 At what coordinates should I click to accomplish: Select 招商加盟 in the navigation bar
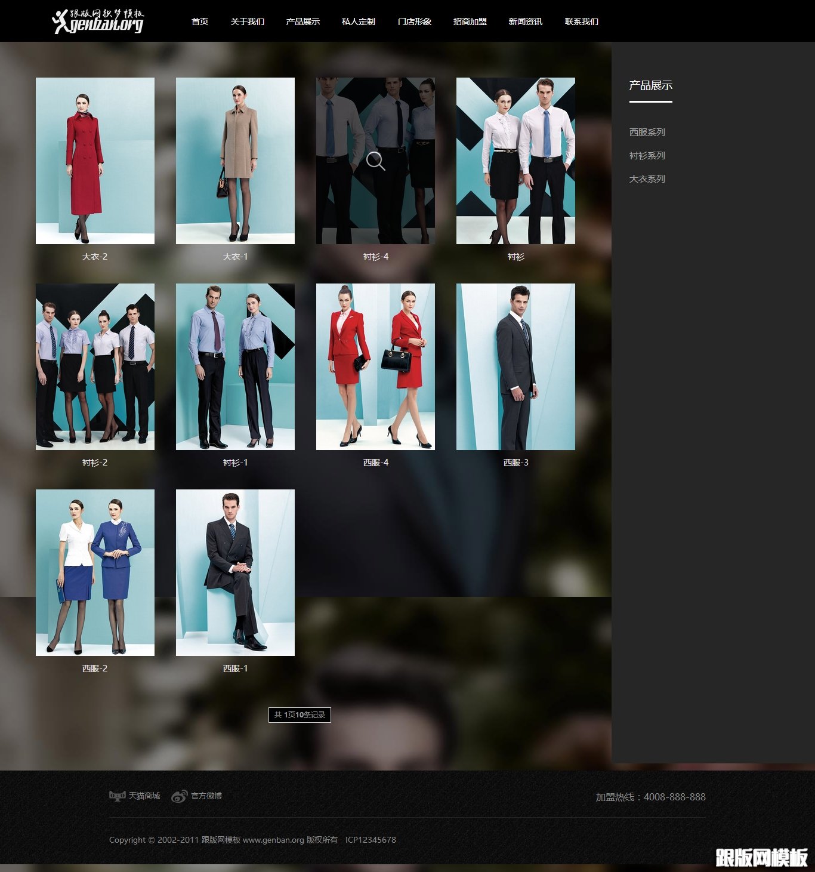[x=470, y=21]
